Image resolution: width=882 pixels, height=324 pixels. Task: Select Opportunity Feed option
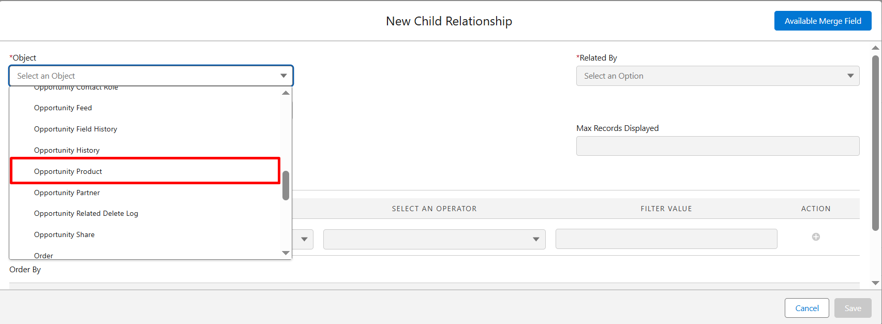pyautogui.click(x=63, y=108)
